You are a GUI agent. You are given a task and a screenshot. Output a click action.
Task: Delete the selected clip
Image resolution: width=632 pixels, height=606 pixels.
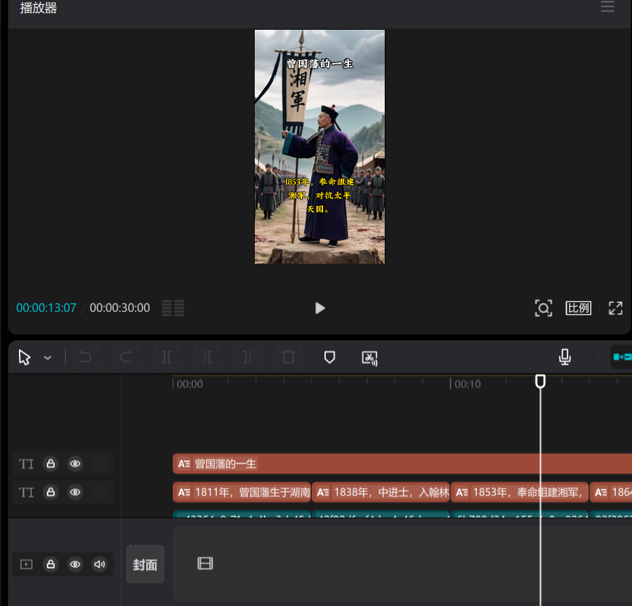(x=289, y=357)
